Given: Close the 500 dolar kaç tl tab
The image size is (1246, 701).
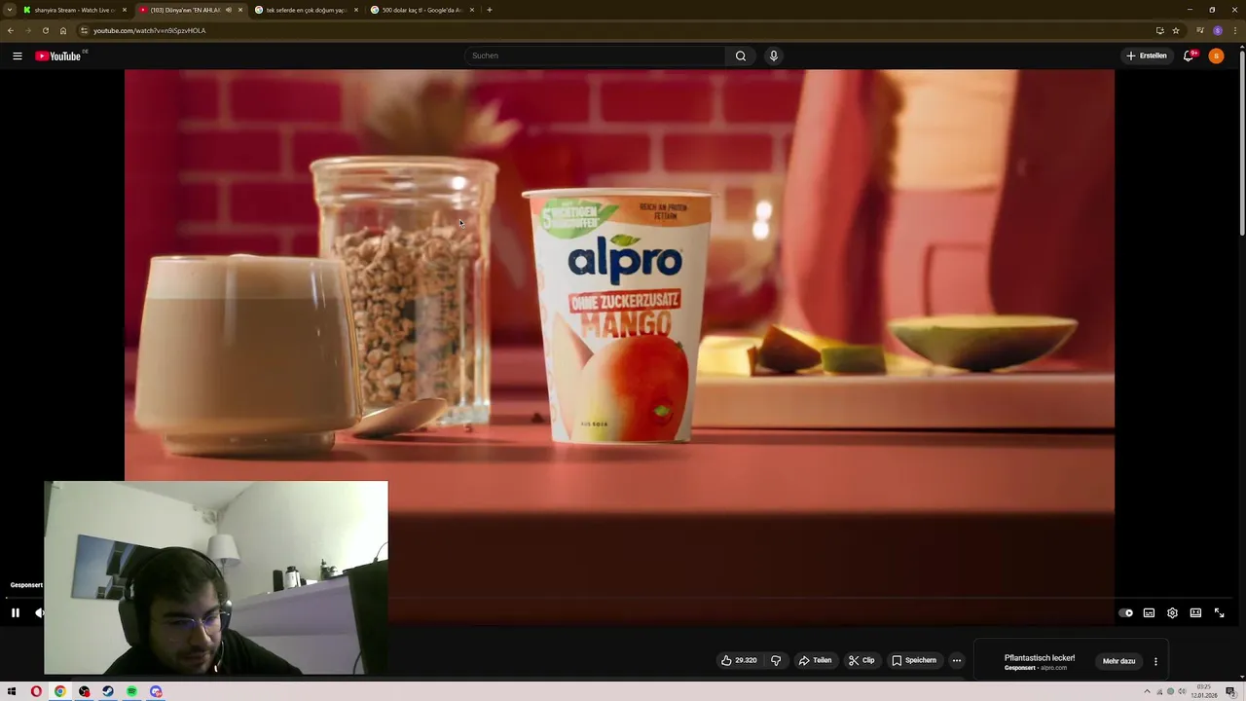Looking at the screenshot, I should (472, 10).
